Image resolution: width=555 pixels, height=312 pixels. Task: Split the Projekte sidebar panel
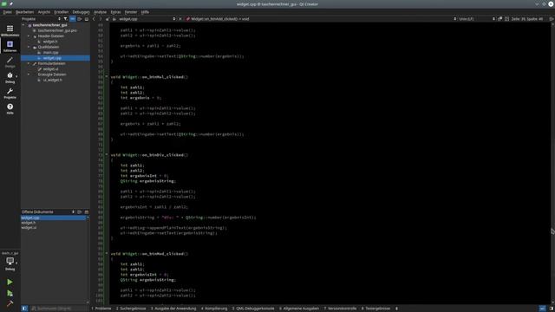tap(80, 19)
